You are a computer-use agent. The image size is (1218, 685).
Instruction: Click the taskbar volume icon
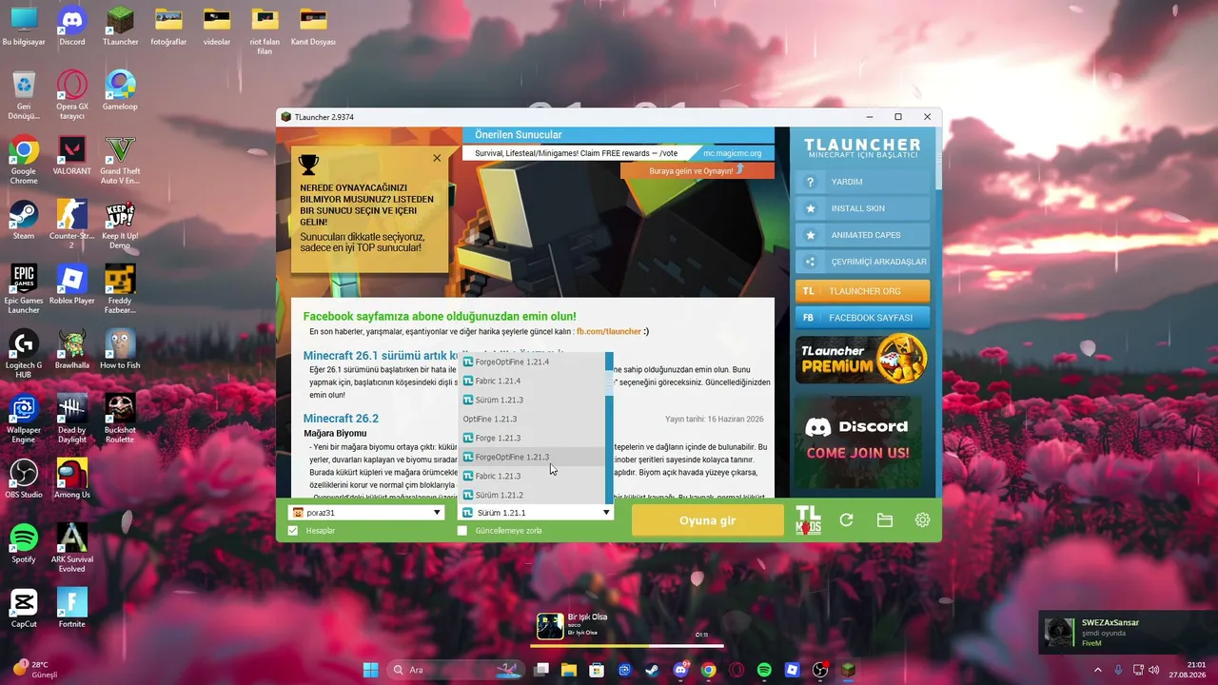point(1154,670)
